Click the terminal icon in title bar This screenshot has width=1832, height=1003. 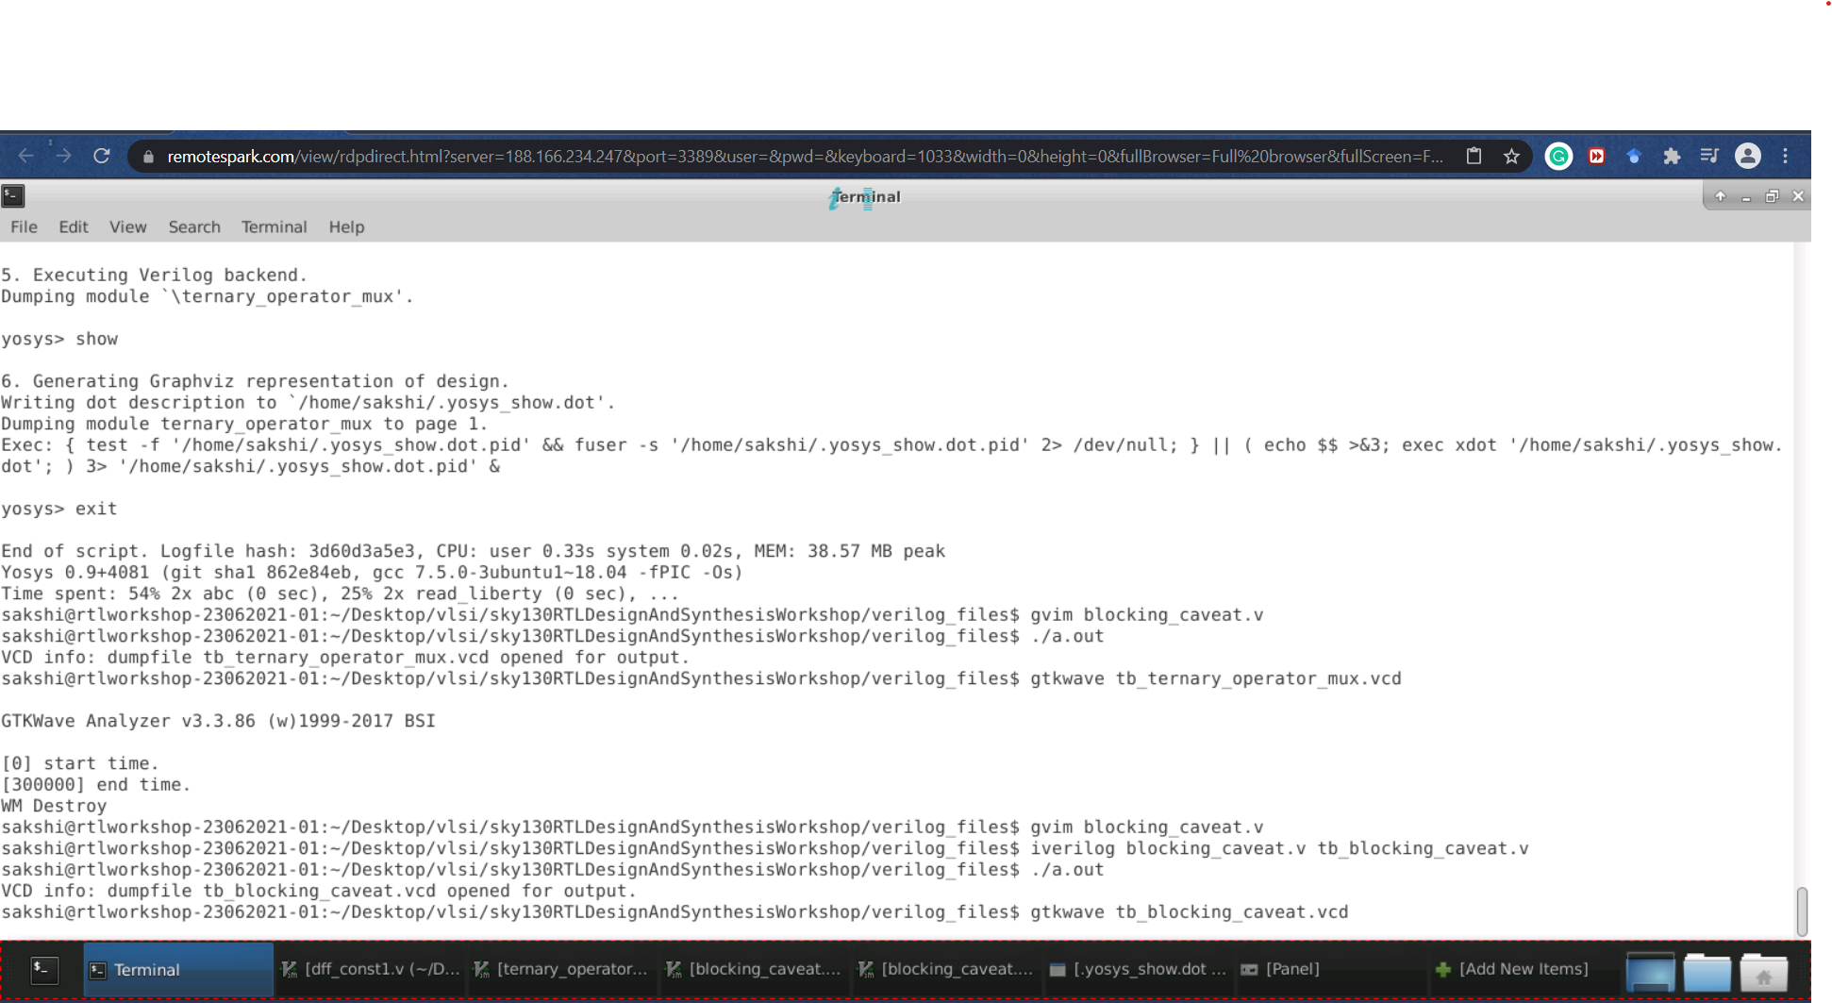click(13, 196)
